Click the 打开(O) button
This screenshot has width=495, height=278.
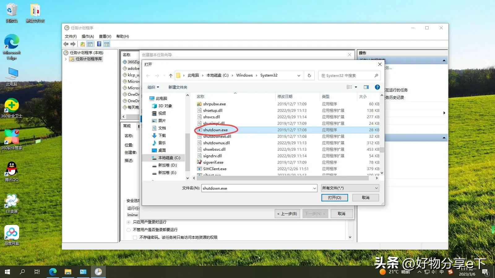click(x=334, y=197)
